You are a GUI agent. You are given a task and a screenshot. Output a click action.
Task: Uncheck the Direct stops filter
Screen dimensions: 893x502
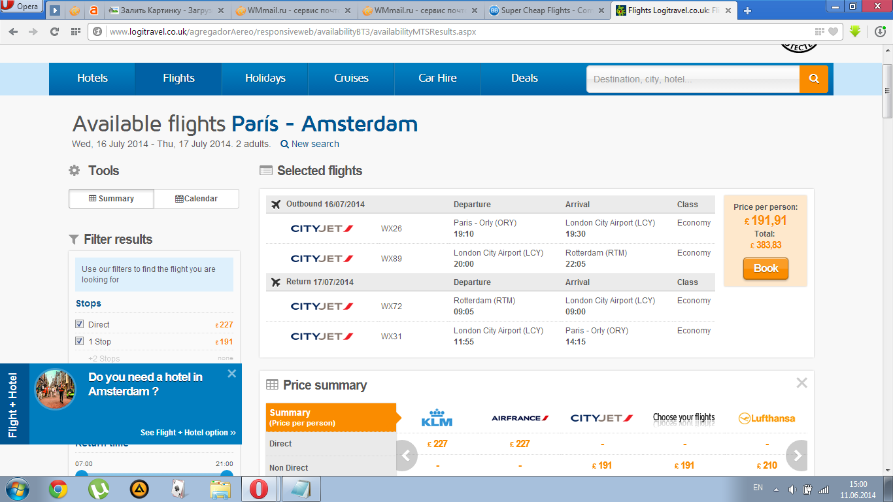coord(80,324)
